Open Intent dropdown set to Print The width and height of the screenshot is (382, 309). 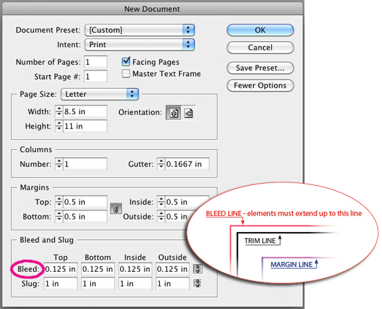(139, 44)
